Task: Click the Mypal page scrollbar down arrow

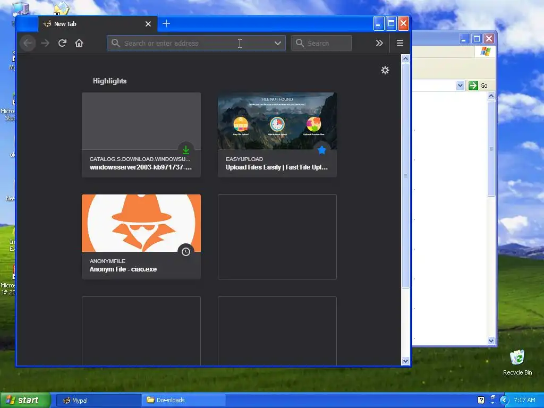Action: pos(405,361)
